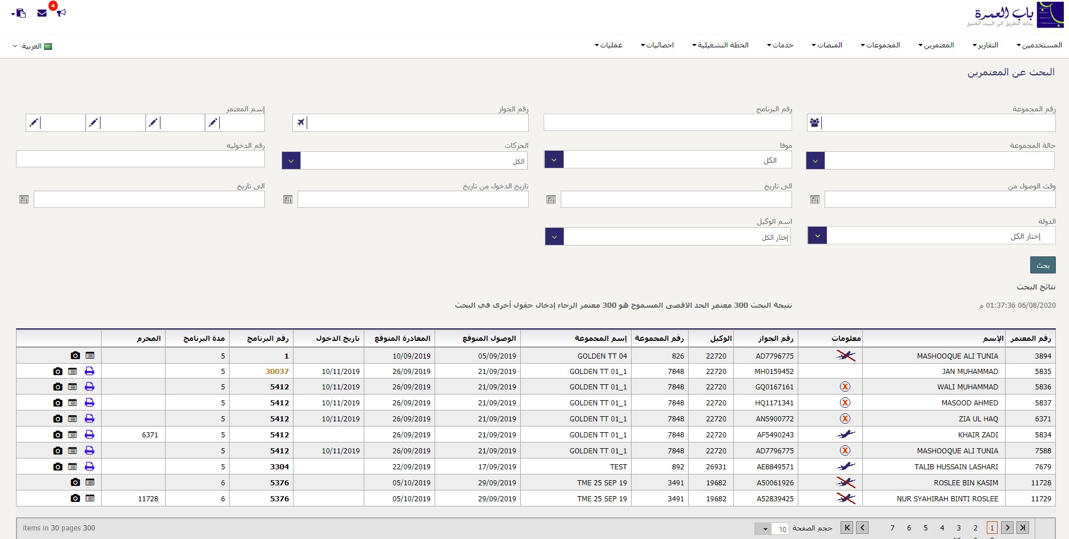The height and width of the screenshot is (539, 1069).
Task: Click the رقم المجموعة input field
Action: pos(938,122)
